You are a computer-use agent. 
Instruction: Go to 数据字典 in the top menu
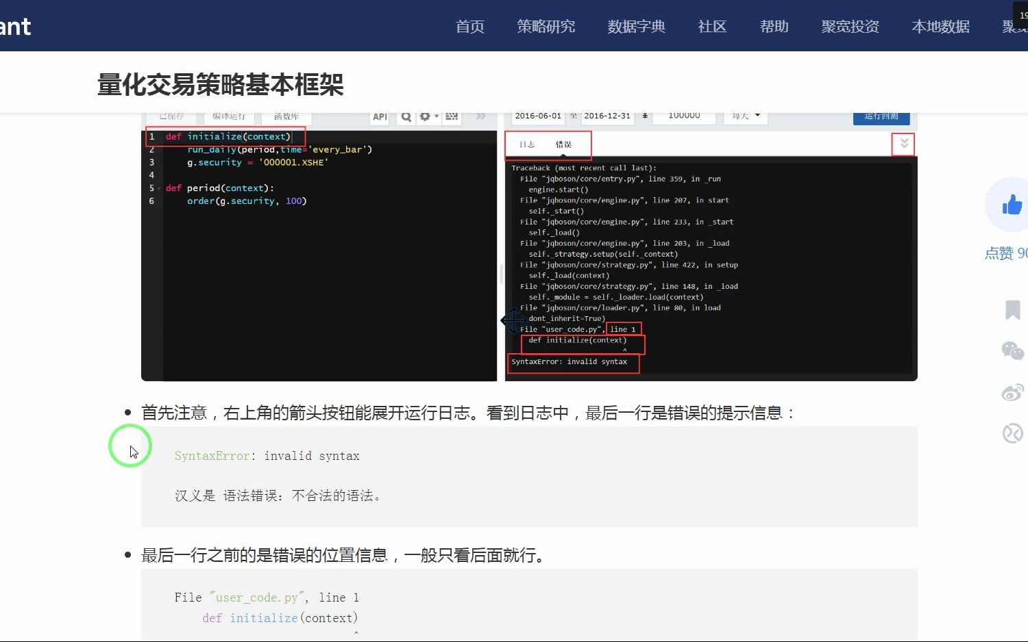pyautogui.click(x=637, y=27)
